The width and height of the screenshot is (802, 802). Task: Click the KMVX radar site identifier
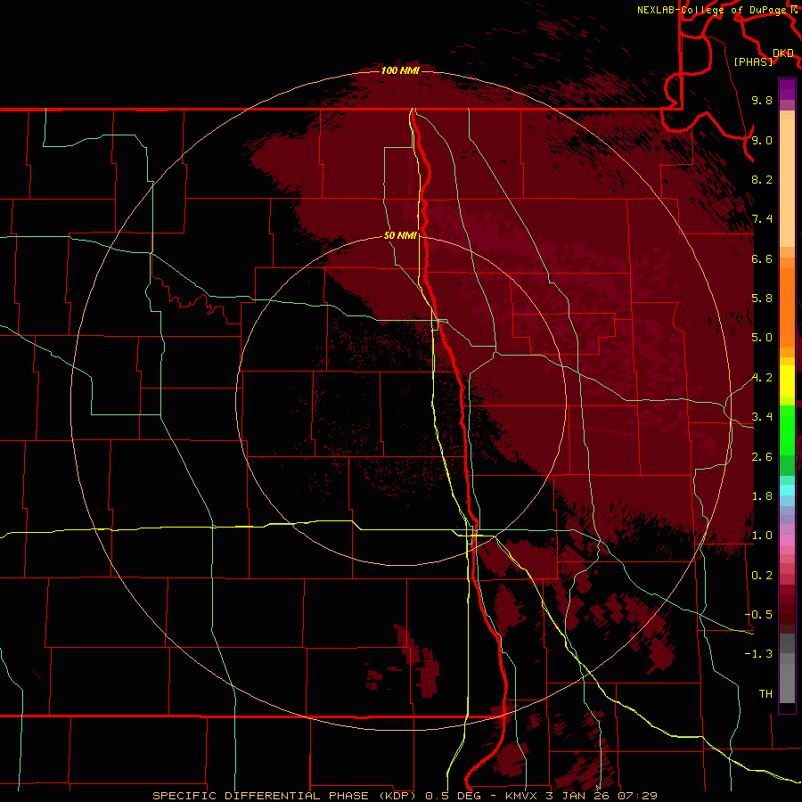pos(521,796)
